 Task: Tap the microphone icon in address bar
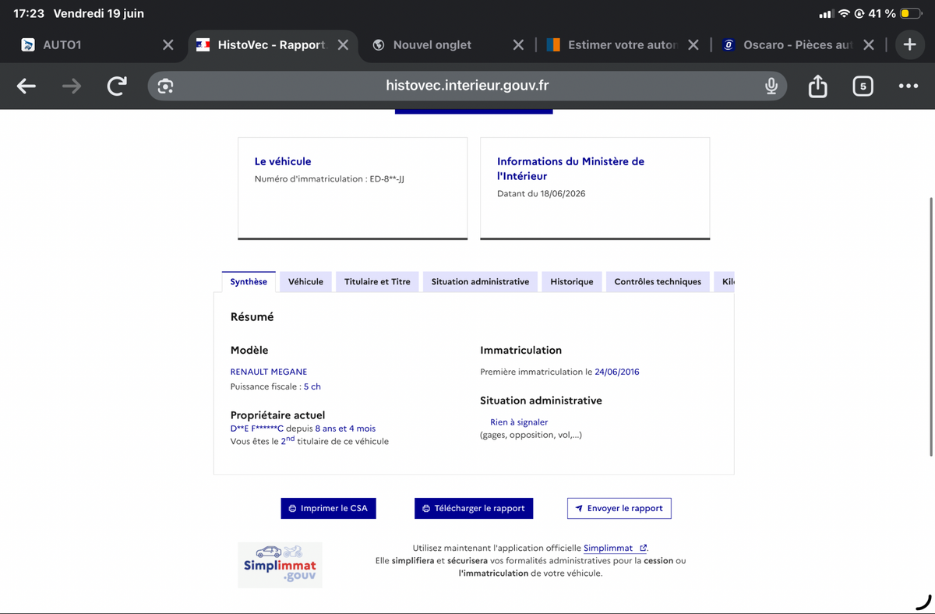(771, 86)
